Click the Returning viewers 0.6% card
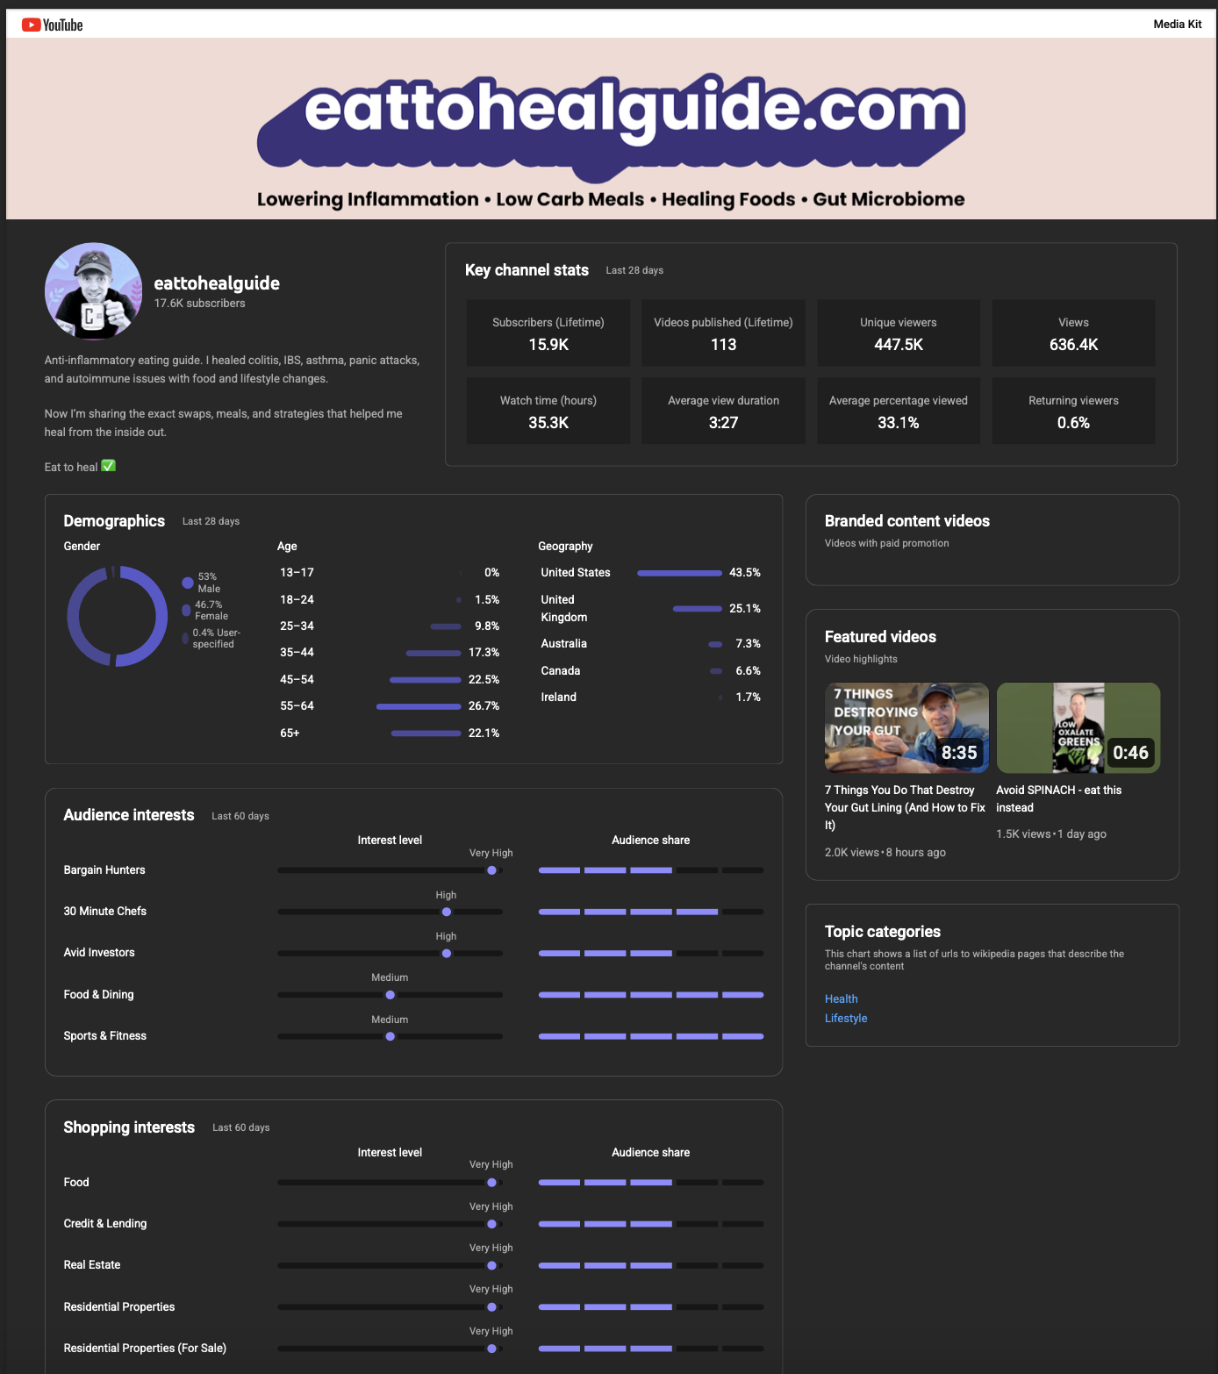Screen dimensions: 1218x1374 point(1073,411)
